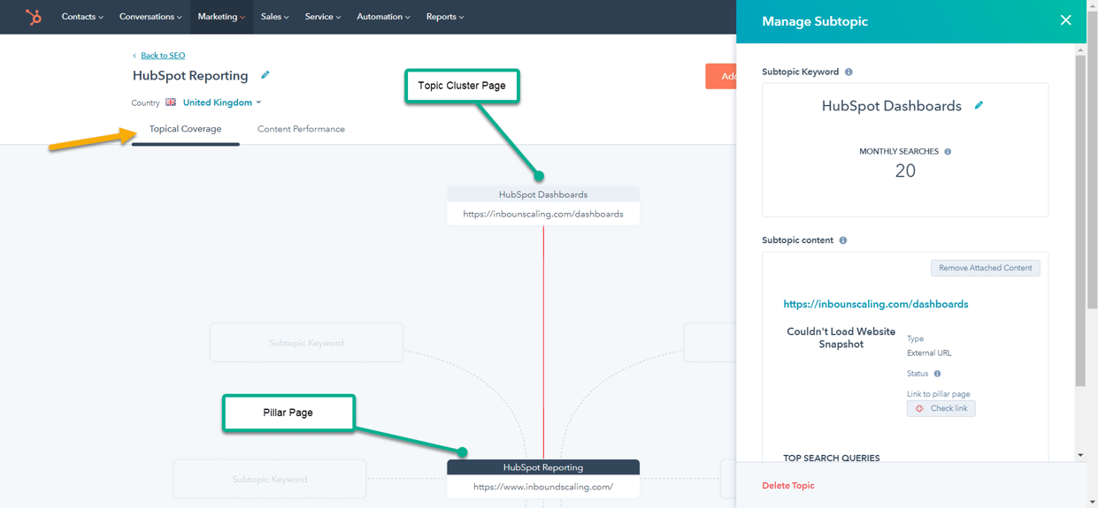Close the Manage Subtopic panel
Viewport: 1098px width, 508px height.
pos(1065,20)
